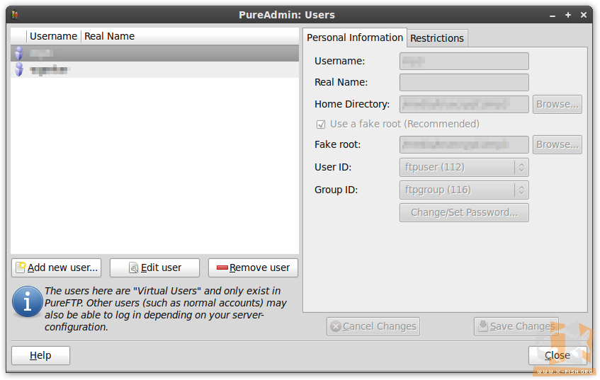Switch to the Restrictions tab

[x=437, y=38]
